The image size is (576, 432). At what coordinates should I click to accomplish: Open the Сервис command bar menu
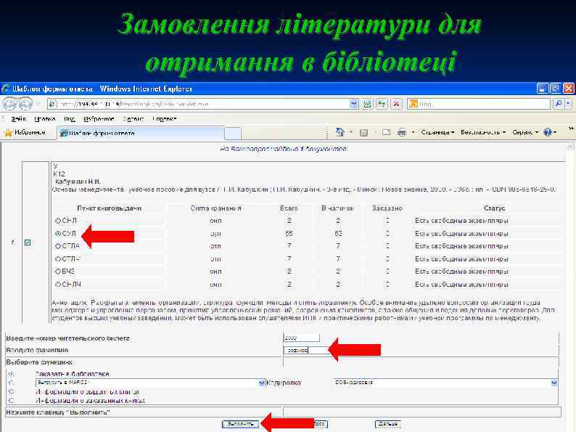pyautogui.click(x=525, y=132)
